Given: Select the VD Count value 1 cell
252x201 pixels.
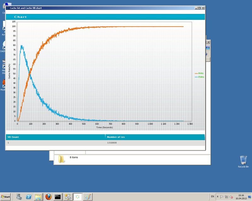Looking at the screenshot, I should [55, 143].
